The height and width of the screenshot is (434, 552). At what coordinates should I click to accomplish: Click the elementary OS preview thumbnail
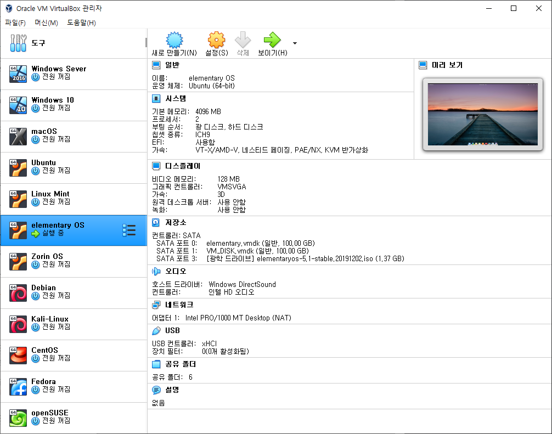[482, 114]
